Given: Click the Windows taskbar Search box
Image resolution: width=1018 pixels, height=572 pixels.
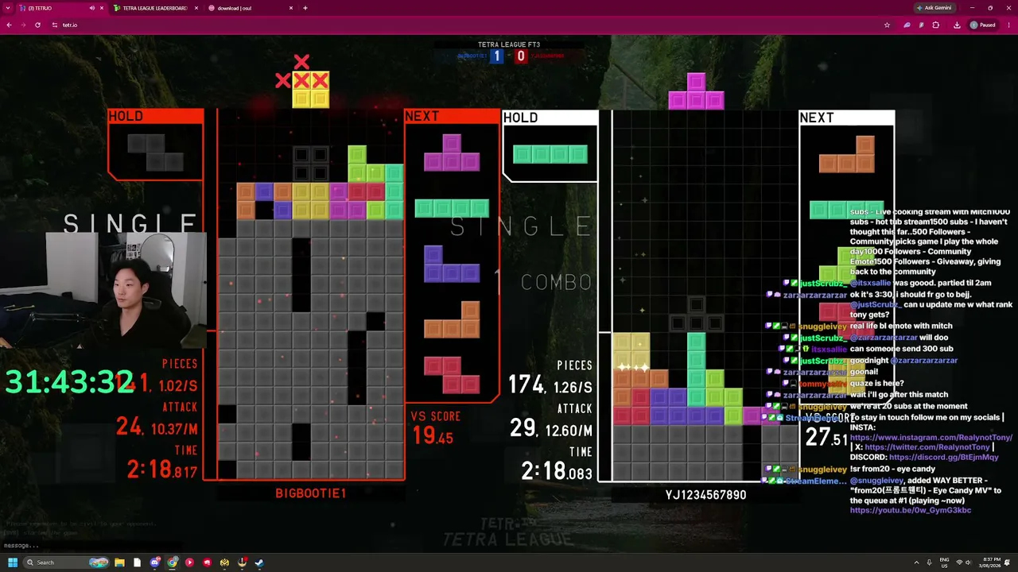Looking at the screenshot, I should click(67, 562).
